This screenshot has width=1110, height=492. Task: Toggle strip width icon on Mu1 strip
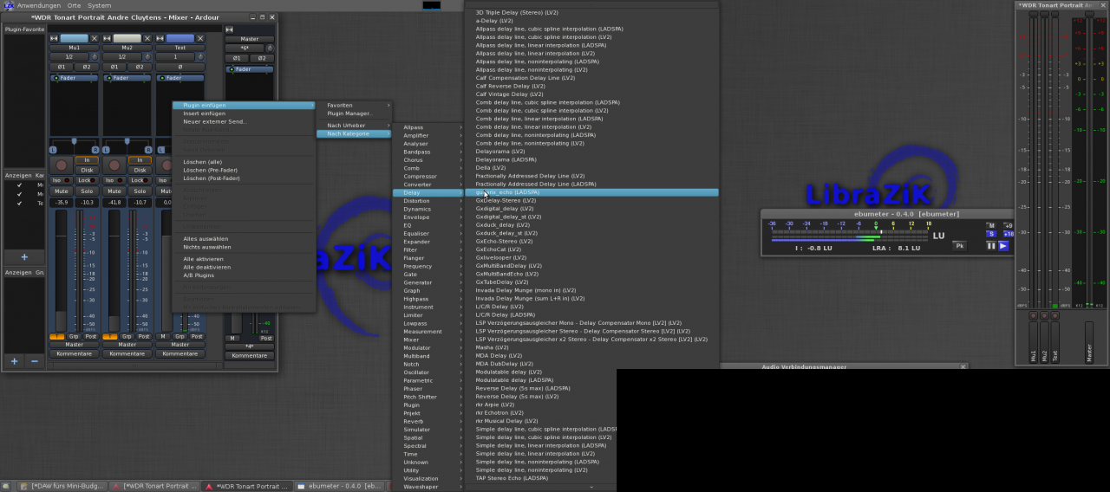coord(54,38)
